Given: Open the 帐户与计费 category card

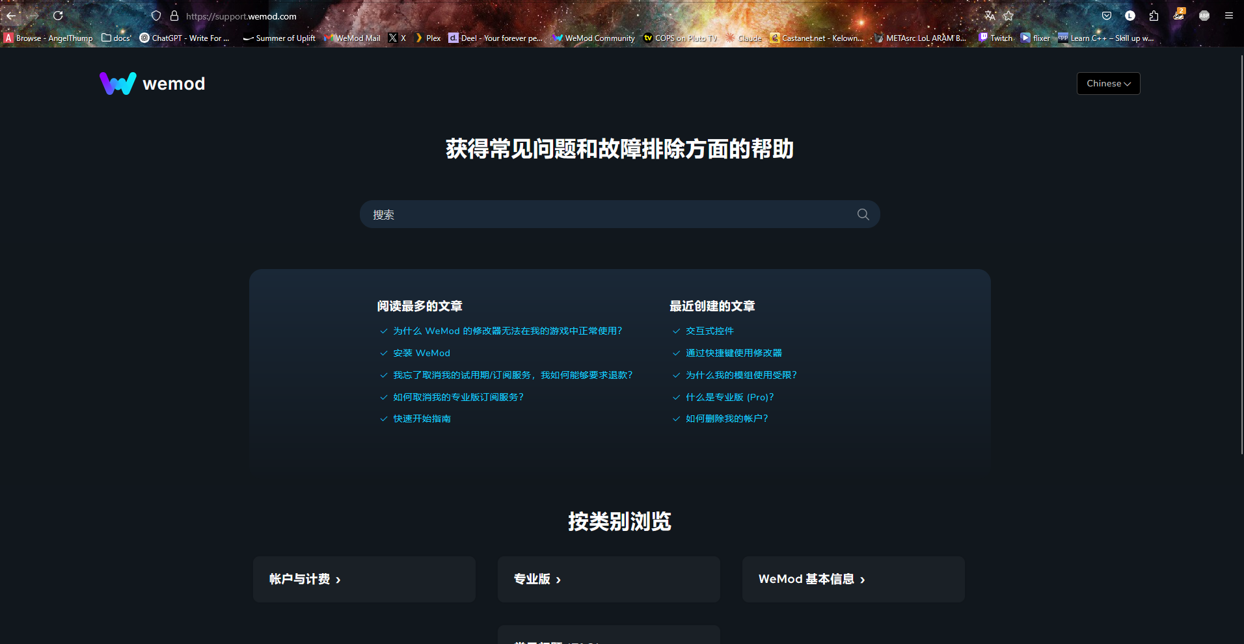Looking at the screenshot, I should [364, 579].
